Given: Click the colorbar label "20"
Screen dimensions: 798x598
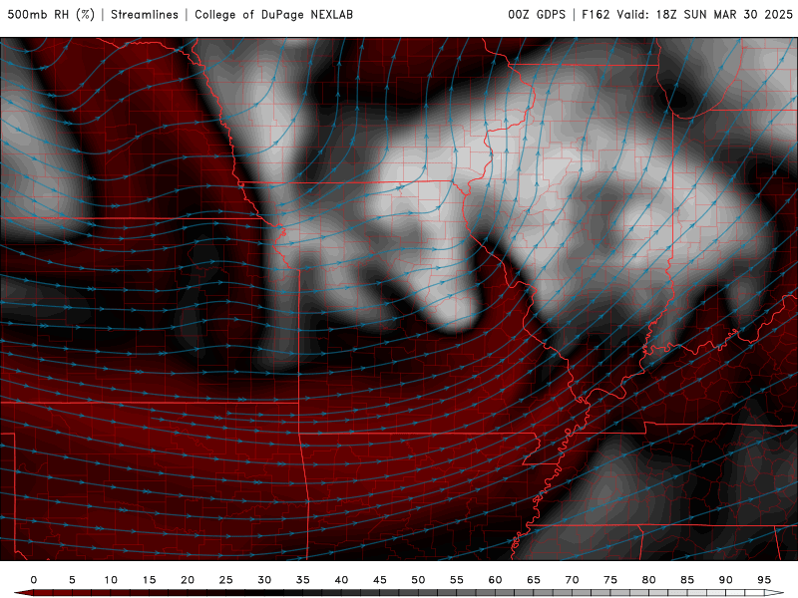Looking at the screenshot, I should click(x=188, y=580).
